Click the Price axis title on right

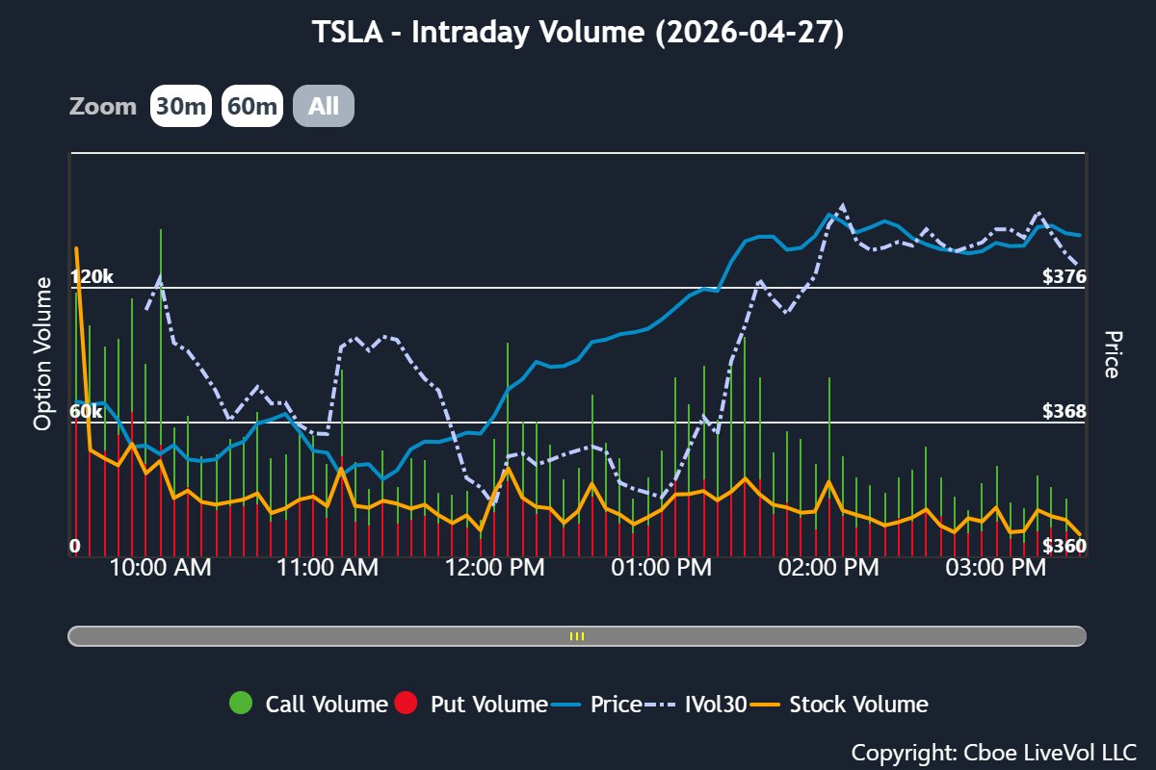(1113, 354)
